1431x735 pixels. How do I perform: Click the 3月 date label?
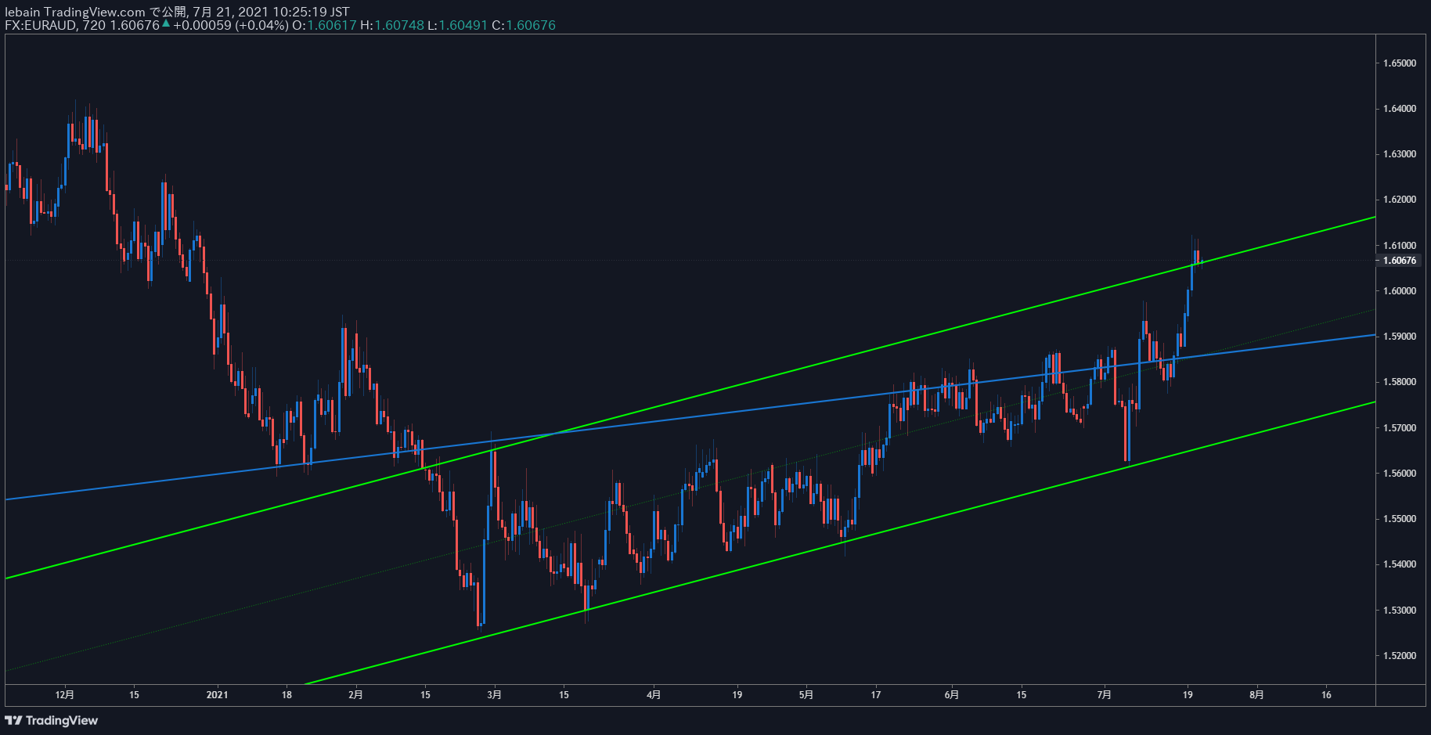click(x=494, y=694)
